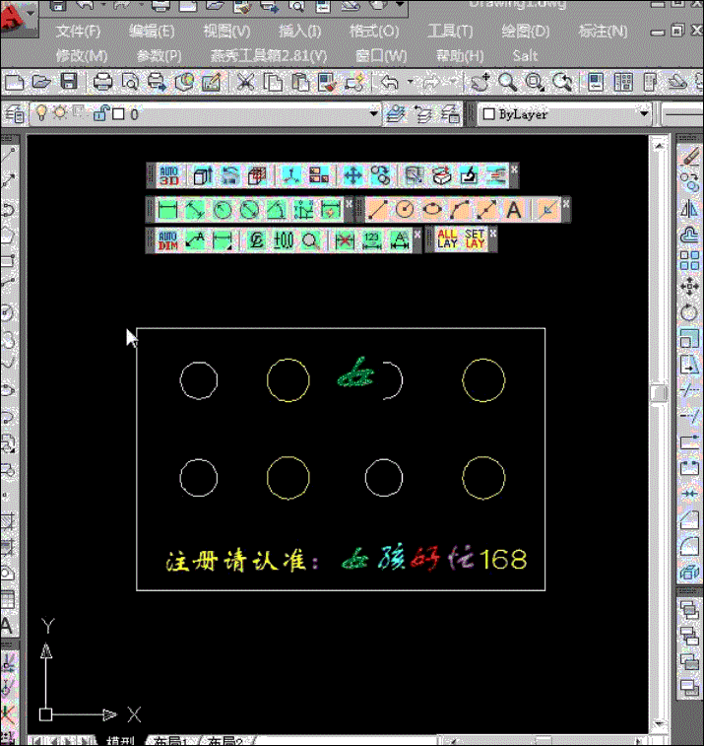Open a file with the Open folder icon
Viewport: 704px width, 746px height.
[41, 82]
